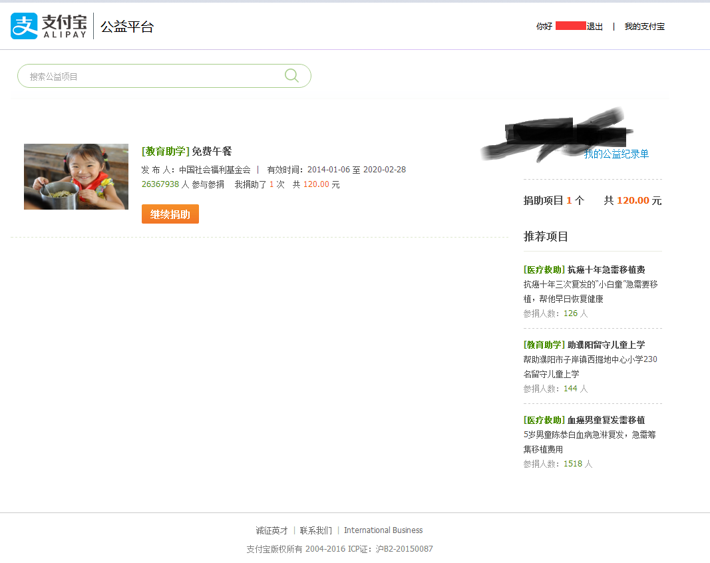The height and width of the screenshot is (563, 710).
Task: Click 参捐人数: 1518 人 text
Action: tap(558, 464)
